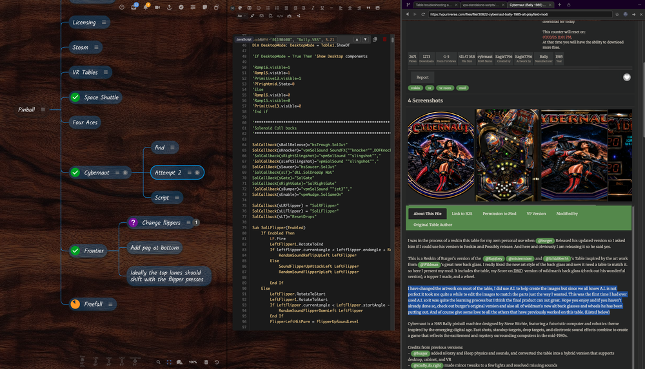Click the video camera icon in mind map toolbar
Viewport: 645px width, 369px height.
coord(157,7)
